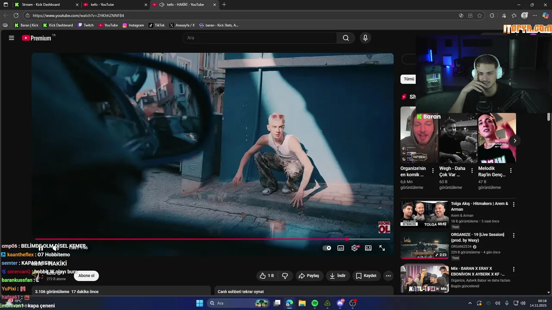The width and height of the screenshot is (552, 310).
Task: Toggle the autoplay switch in player
Action: [327, 248]
